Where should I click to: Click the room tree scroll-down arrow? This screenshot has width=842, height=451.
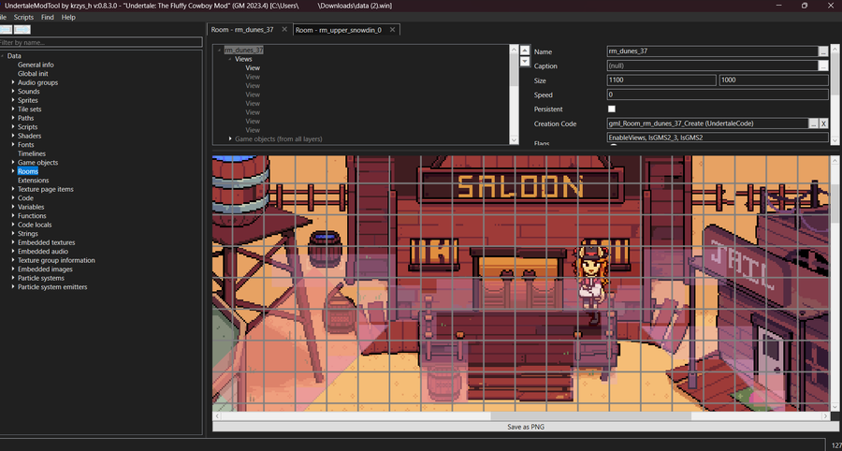pyautogui.click(x=514, y=139)
